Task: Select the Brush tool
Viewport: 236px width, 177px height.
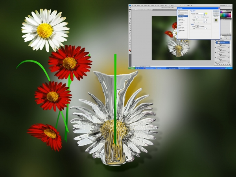Action: 130,23
